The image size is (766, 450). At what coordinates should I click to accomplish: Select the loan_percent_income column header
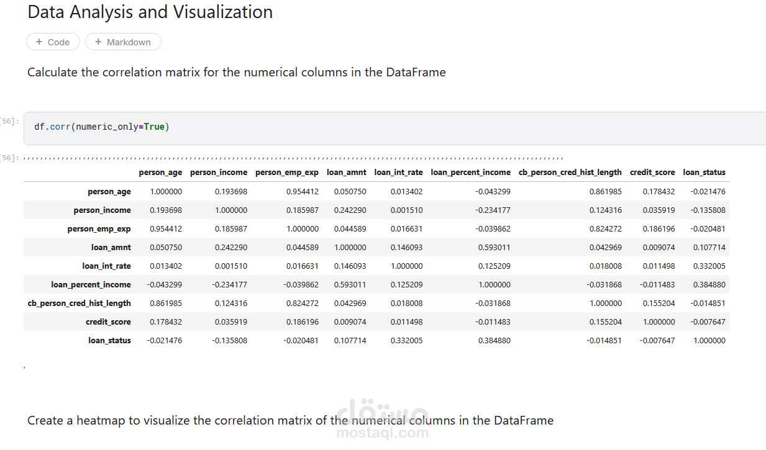click(471, 172)
